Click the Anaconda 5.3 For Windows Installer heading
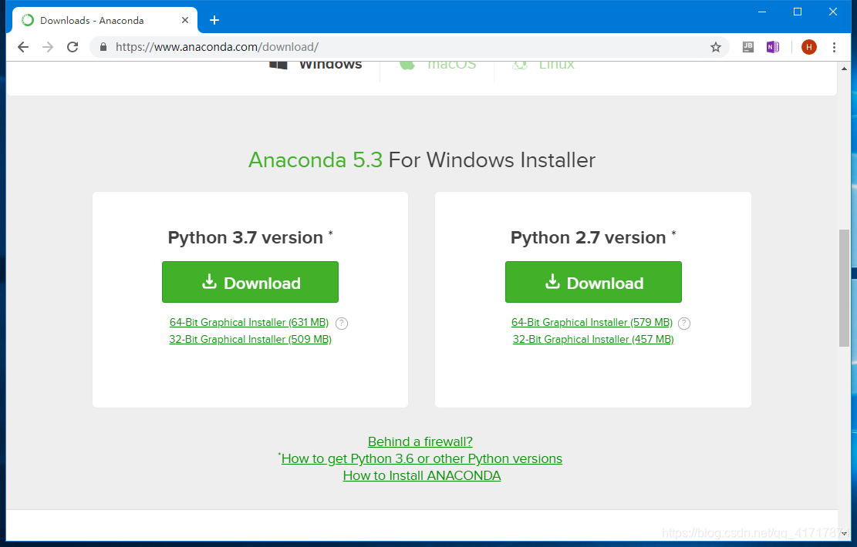This screenshot has width=857, height=547. pos(422,160)
